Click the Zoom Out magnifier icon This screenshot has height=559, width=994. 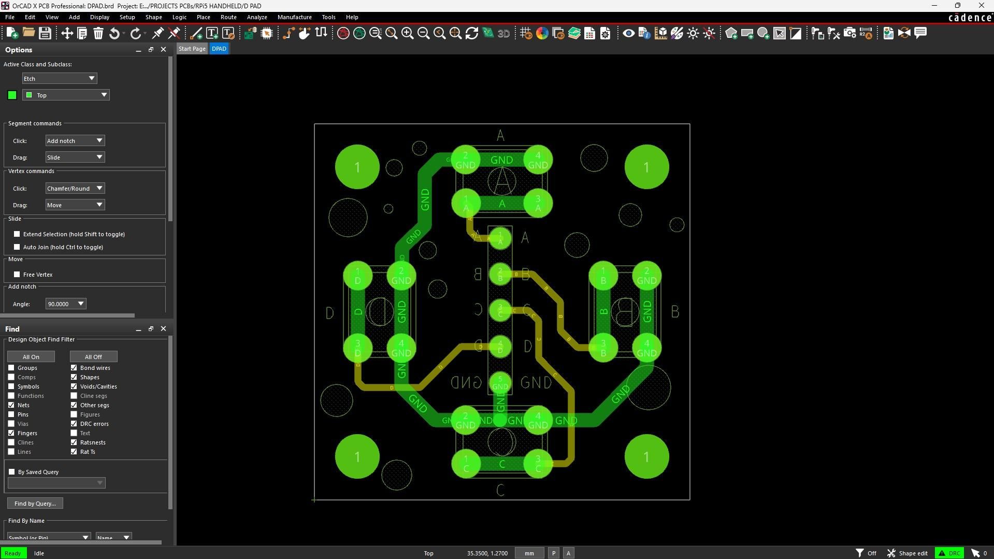click(x=423, y=33)
